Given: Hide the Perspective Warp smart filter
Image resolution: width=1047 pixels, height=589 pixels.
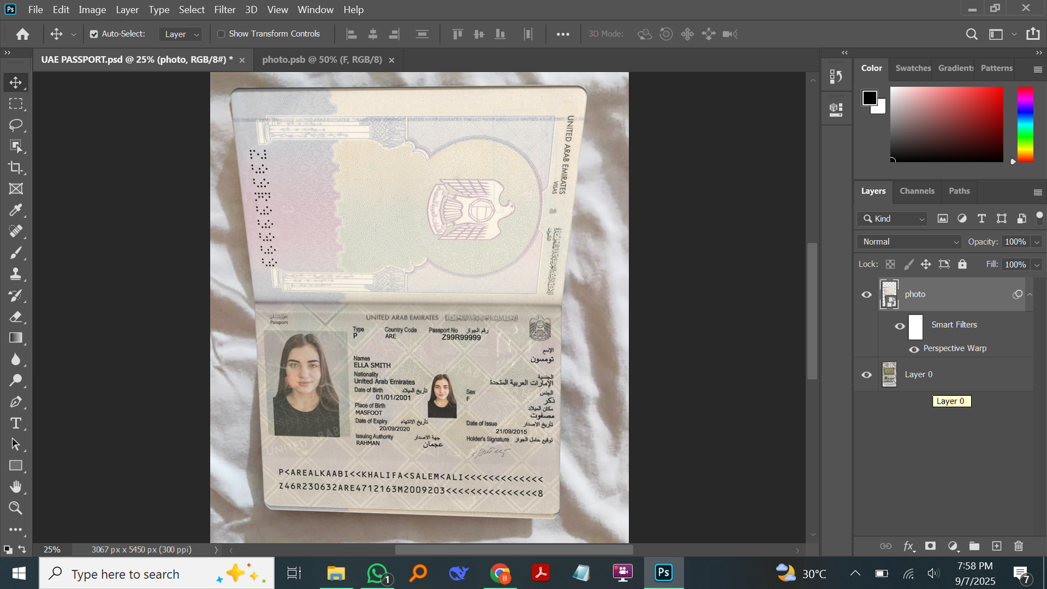Looking at the screenshot, I should coord(914,349).
